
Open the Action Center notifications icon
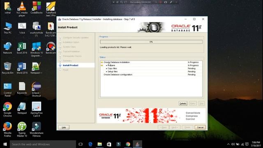point(247,144)
